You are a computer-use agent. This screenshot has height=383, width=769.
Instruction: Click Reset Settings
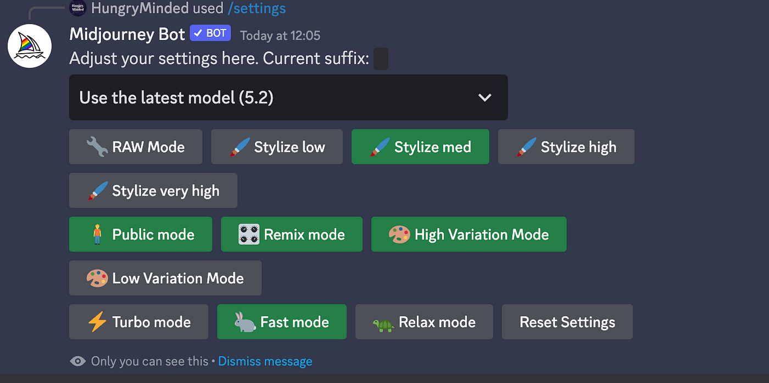click(x=567, y=322)
